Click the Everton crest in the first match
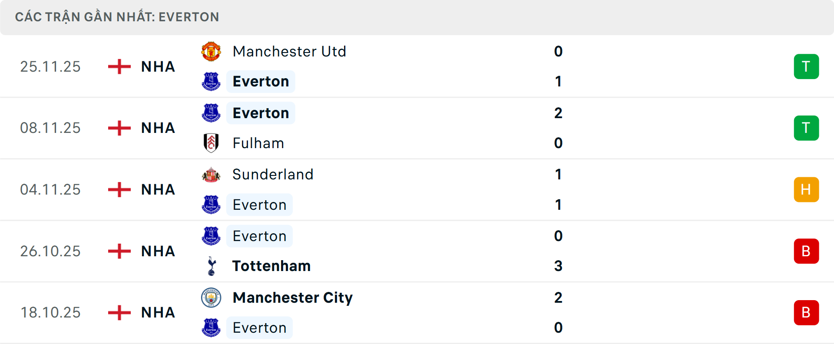Screen dimensions: 834x344 (x=211, y=81)
